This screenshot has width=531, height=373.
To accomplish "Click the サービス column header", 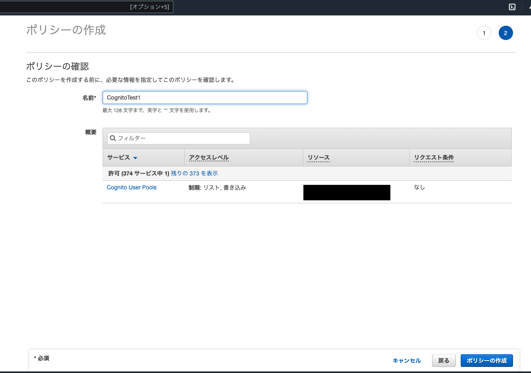I will (x=119, y=158).
